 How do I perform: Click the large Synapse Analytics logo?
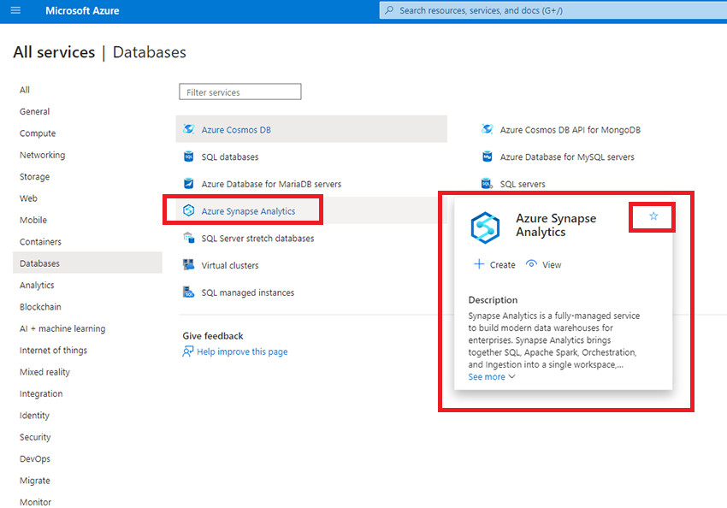pyautogui.click(x=485, y=227)
